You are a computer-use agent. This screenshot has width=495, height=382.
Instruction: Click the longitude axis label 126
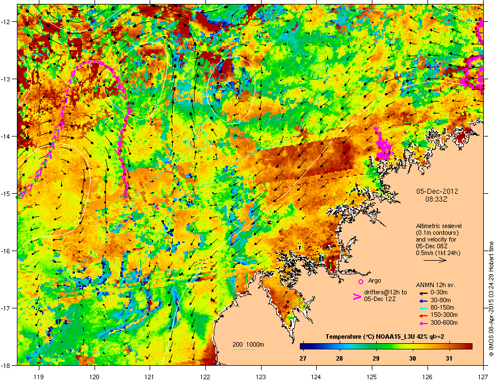click(x=427, y=376)
